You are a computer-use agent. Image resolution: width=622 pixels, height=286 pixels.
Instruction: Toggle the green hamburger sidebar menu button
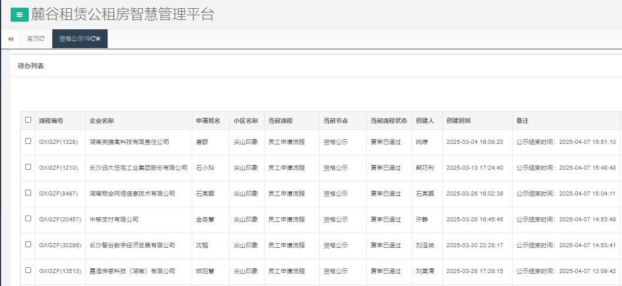19,15
